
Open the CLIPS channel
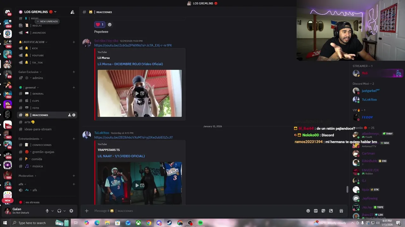(x=47, y=101)
